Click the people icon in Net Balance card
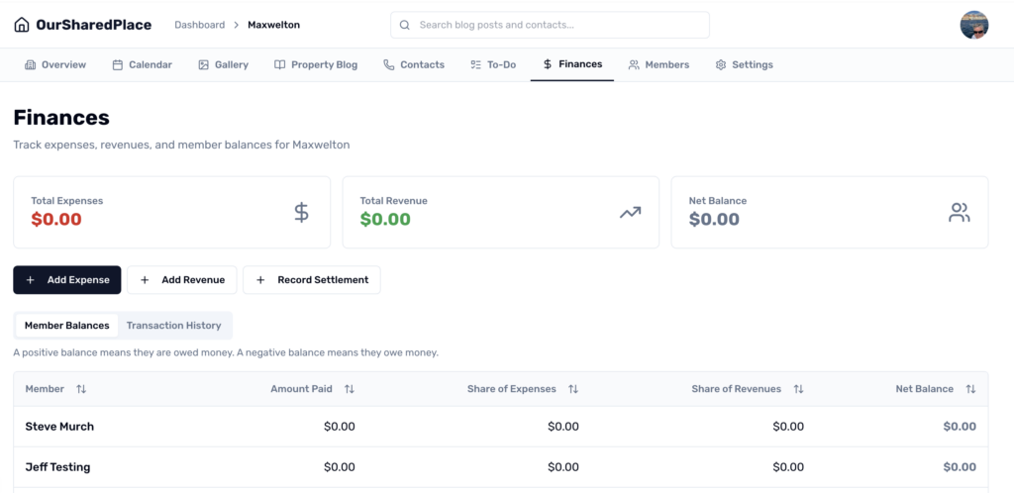 [959, 212]
